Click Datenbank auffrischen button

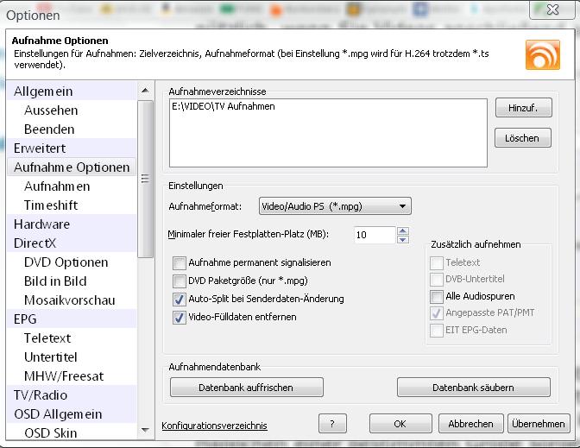(246, 388)
